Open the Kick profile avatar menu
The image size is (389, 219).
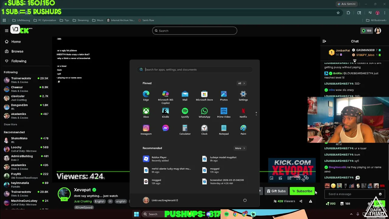click(x=378, y=30)
